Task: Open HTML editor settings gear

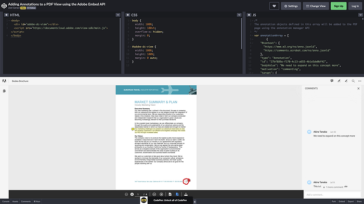Action: 6,15
